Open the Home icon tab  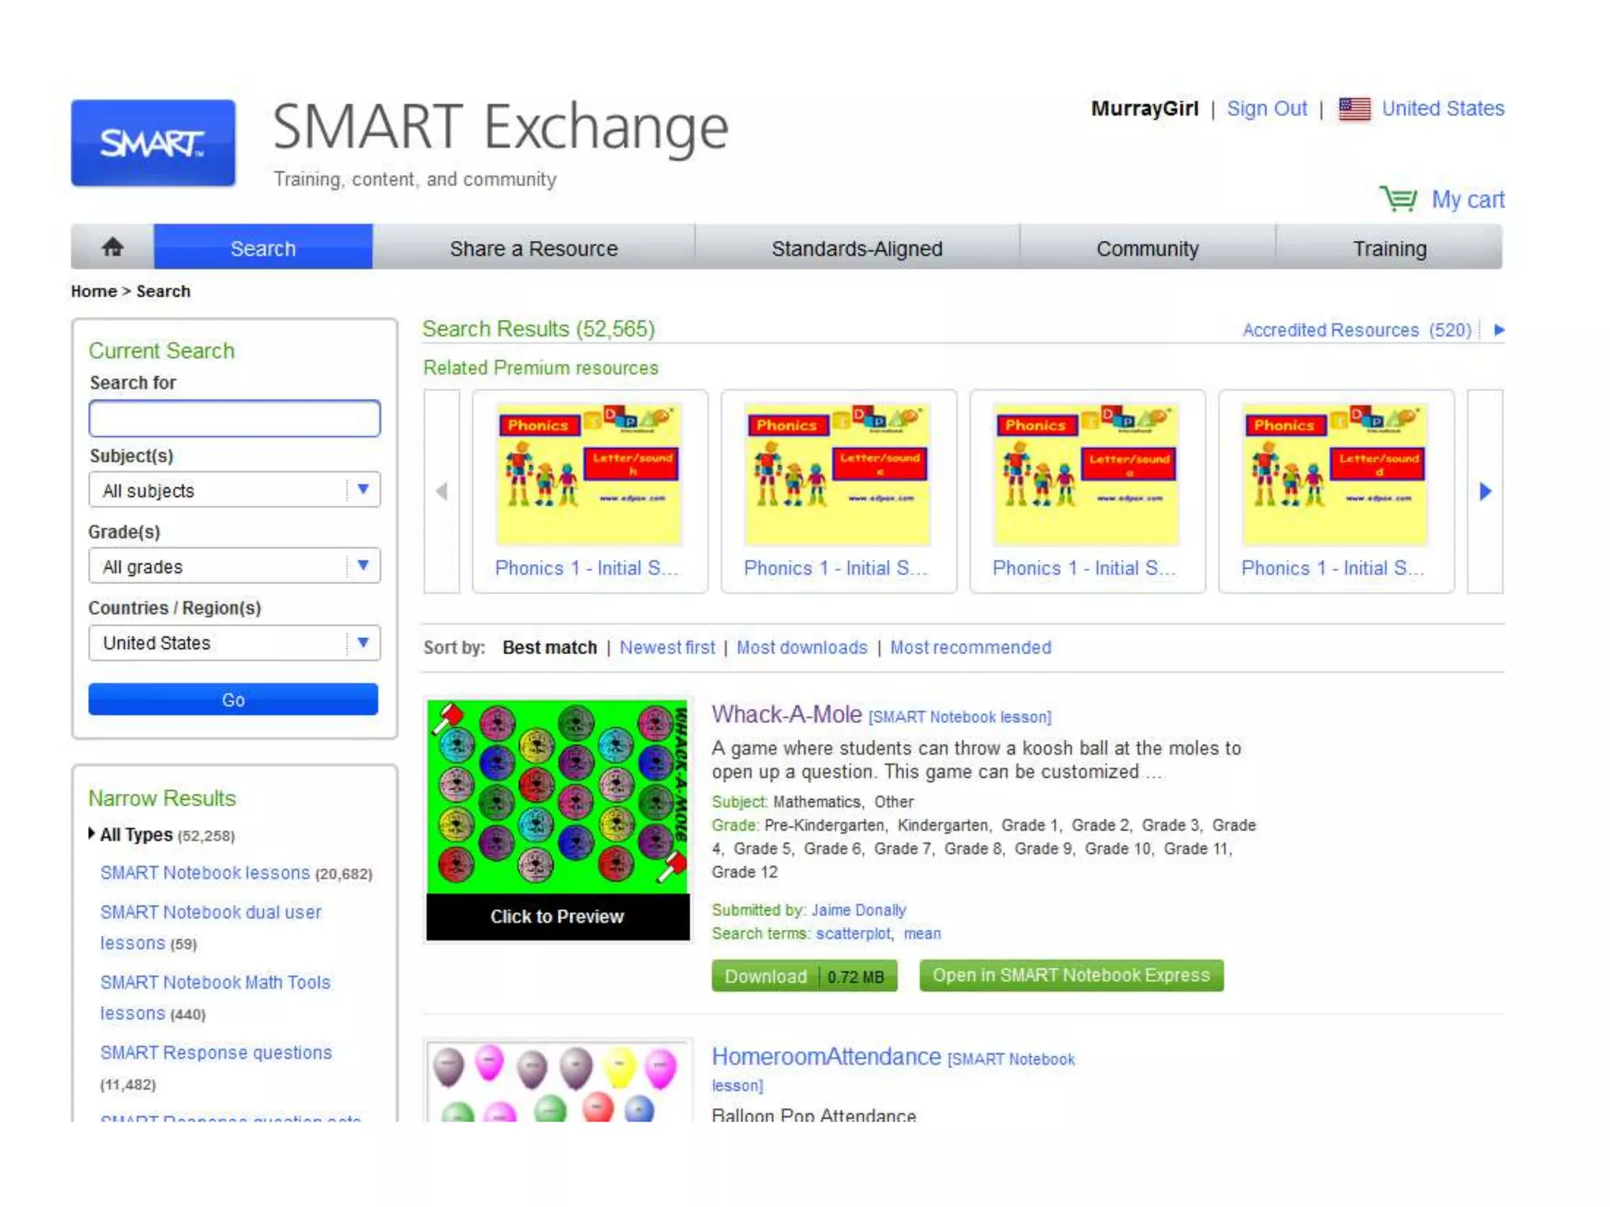coord(112,248)
